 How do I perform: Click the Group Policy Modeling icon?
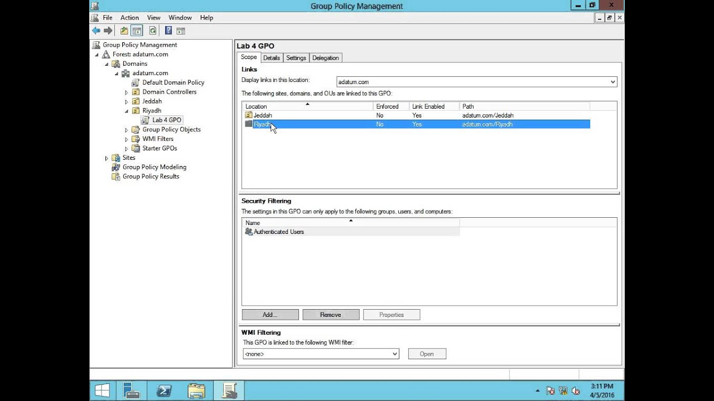pyautogui.click(x=116, y=167)
